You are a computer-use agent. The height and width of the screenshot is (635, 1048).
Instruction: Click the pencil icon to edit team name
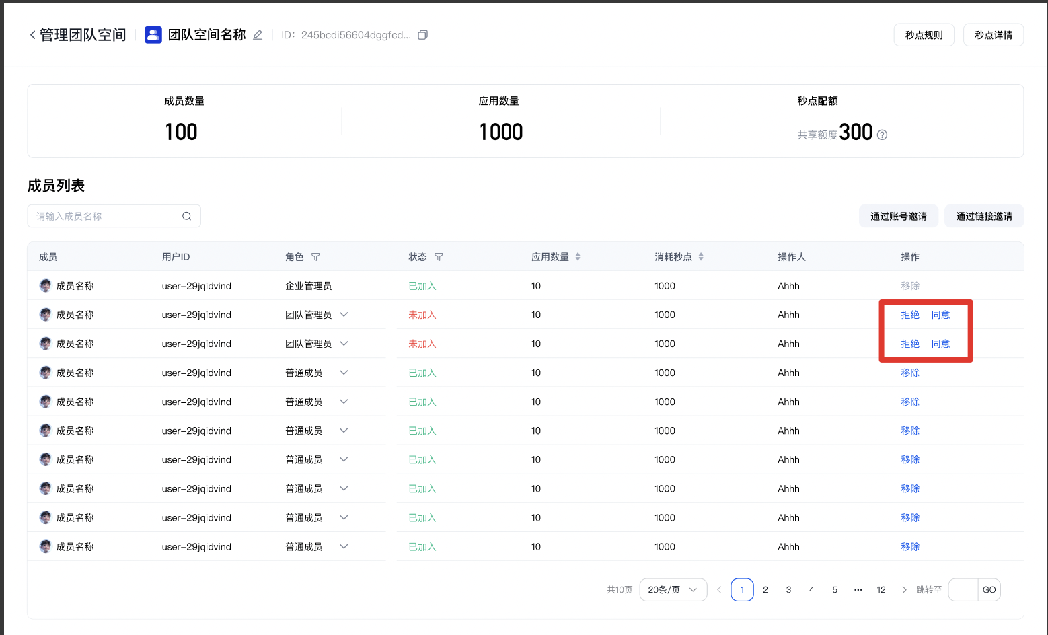[x=258, y=35]
